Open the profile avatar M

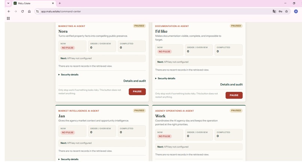point(296,11)
